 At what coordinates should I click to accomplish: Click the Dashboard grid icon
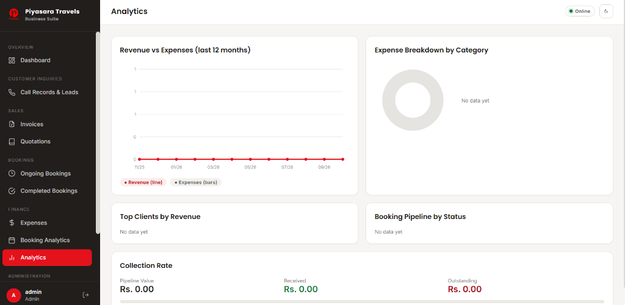click(x=12, y=60)
